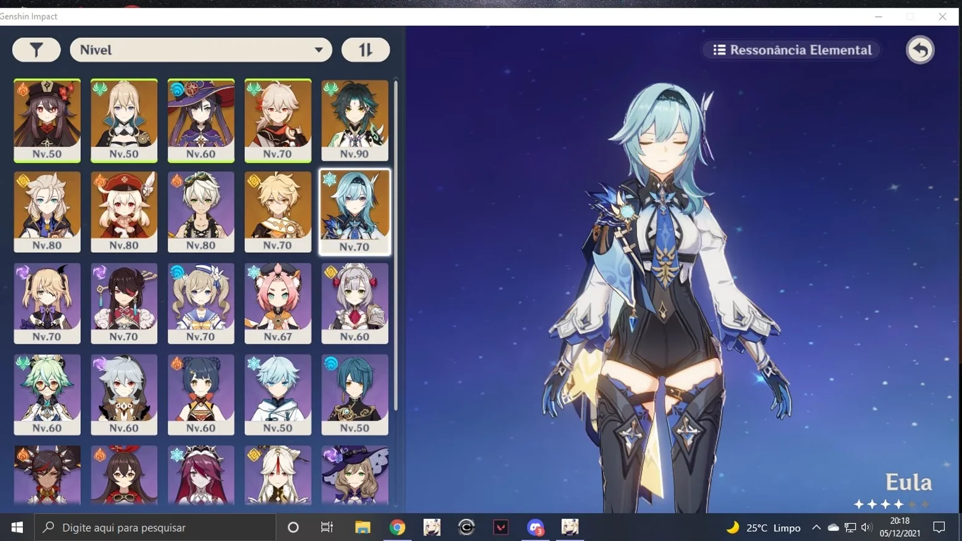Select Beidou's character card
Screen dimensions: 962x541
point(124,304)
